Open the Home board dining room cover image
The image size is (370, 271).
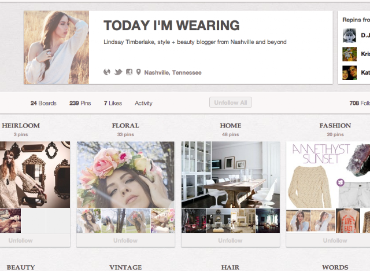click(x=231, y=175)
